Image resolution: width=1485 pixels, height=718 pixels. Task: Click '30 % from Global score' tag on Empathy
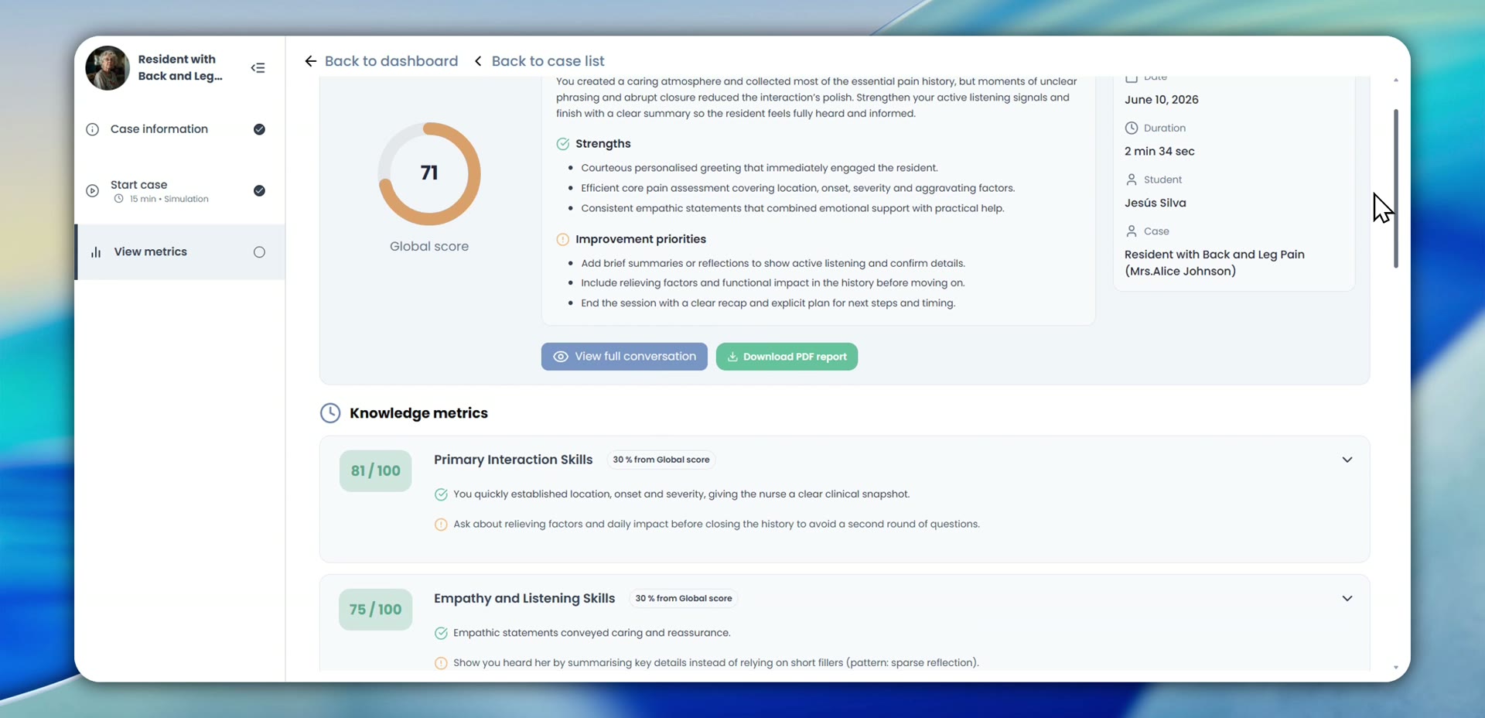coord(683,599)
